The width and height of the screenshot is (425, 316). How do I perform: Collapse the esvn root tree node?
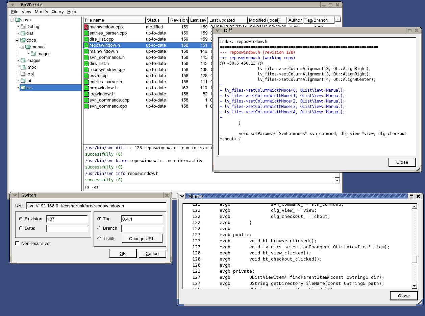pyautogui.click(x=12, y=20)
